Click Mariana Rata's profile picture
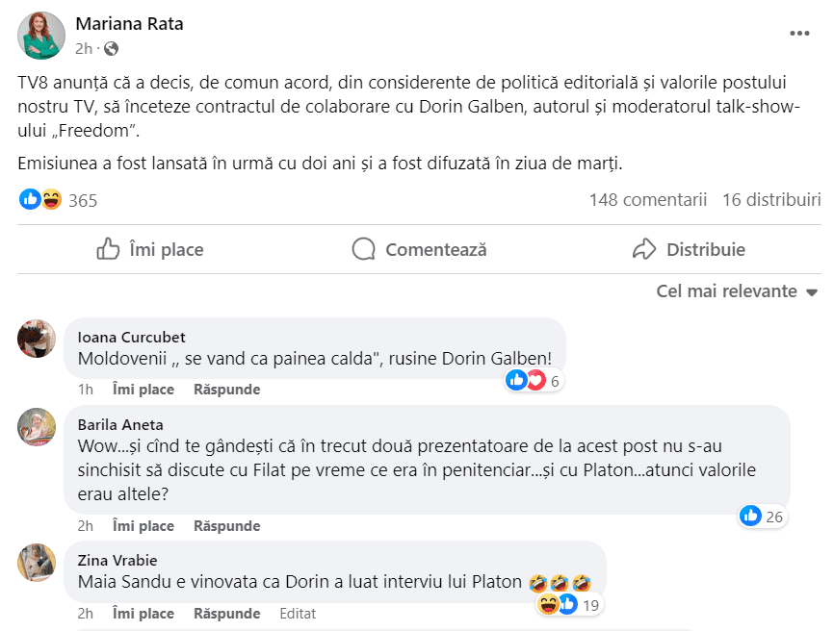This screenshot has height=631, width=834. [x=42, y=36]
